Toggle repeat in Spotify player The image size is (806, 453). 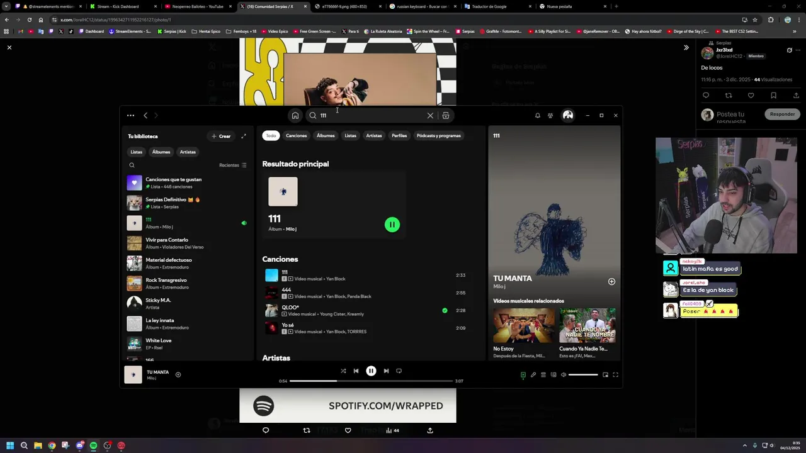(x=399, y=371)
